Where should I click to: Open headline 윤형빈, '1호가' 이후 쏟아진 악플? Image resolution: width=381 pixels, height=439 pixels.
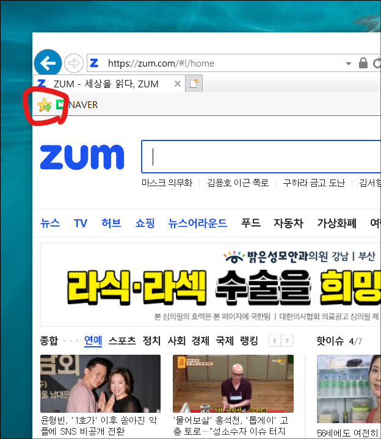point(99,426)
